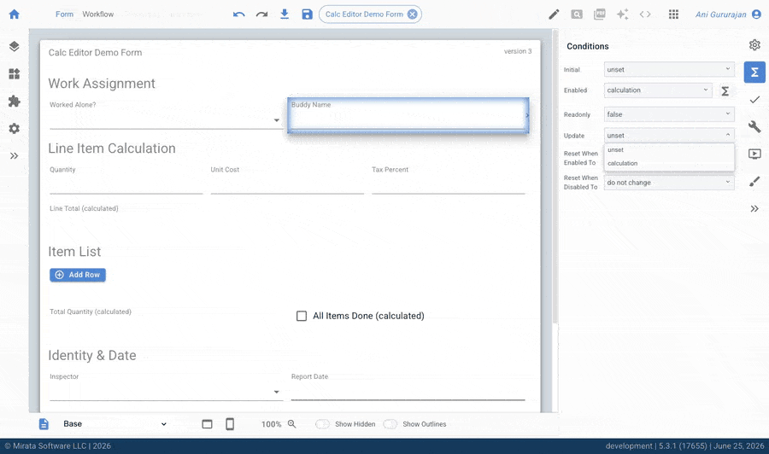Collapse the Update dropdown
The image size is (769, 454).
(669, 135)
